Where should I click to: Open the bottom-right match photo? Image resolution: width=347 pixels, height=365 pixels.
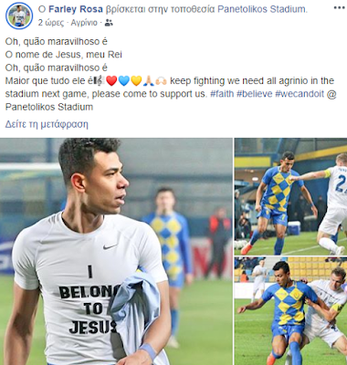coord(290,311)
